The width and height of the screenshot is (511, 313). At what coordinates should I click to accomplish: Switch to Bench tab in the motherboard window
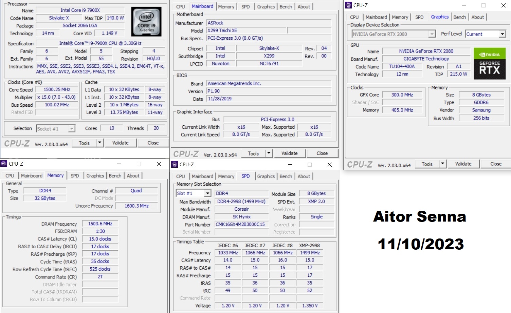point(286,7)
